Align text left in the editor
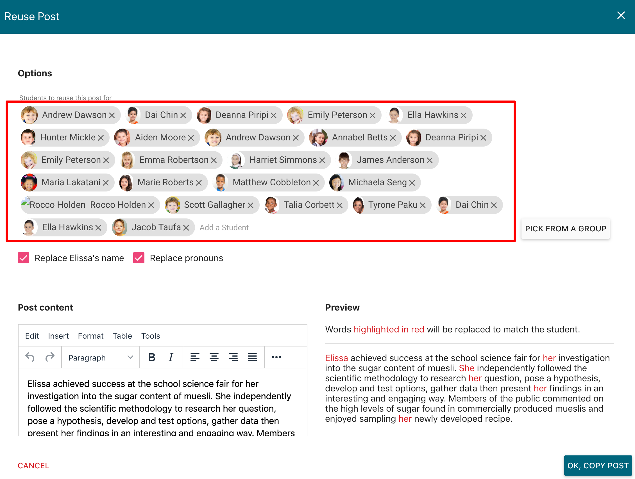The width and height of the screenshot is (635, 479). pos(195,357)
